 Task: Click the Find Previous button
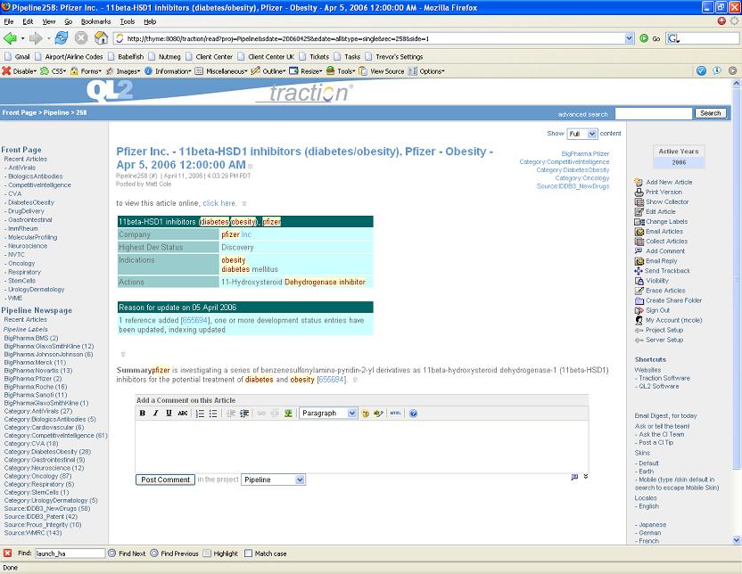[x=174, y=553]
